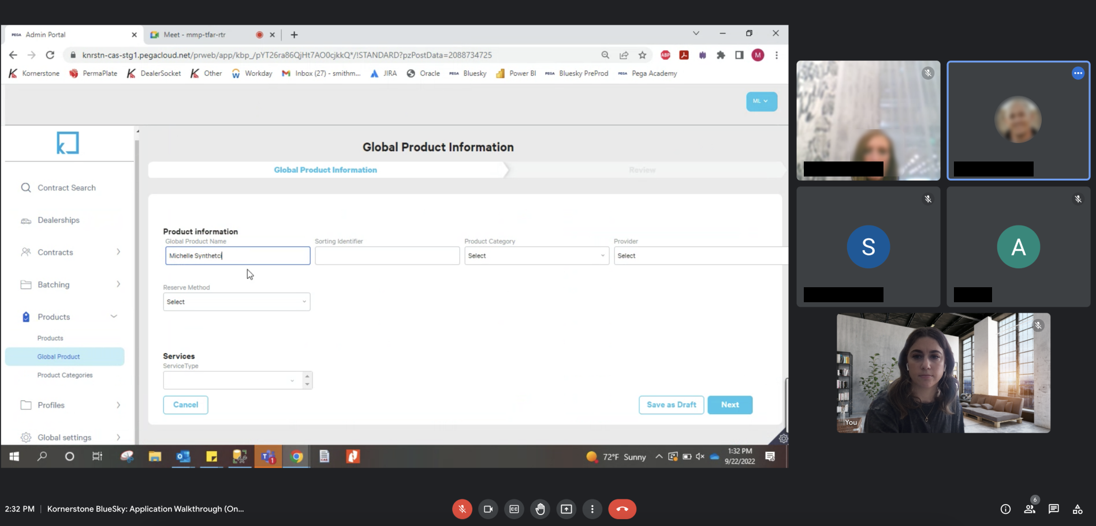The image size is (1096, 526).
Task: Switch to the Meet browser tab
Action: click(x=212, y=35)
